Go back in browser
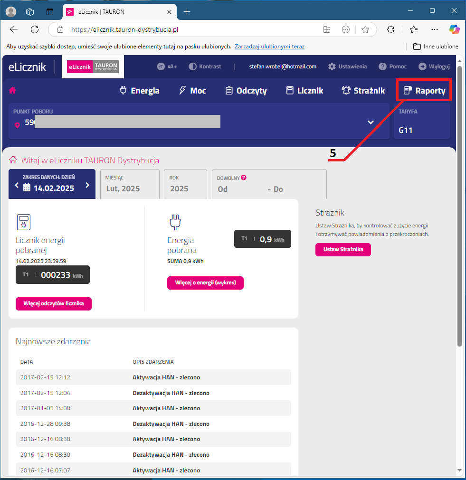This screenshot has width=466, height=480. (14, 29)
